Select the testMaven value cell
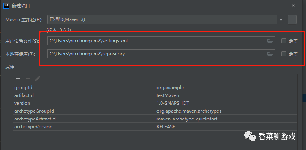Image resolution: width=306 pixels, height=150 pixels. 226,95
